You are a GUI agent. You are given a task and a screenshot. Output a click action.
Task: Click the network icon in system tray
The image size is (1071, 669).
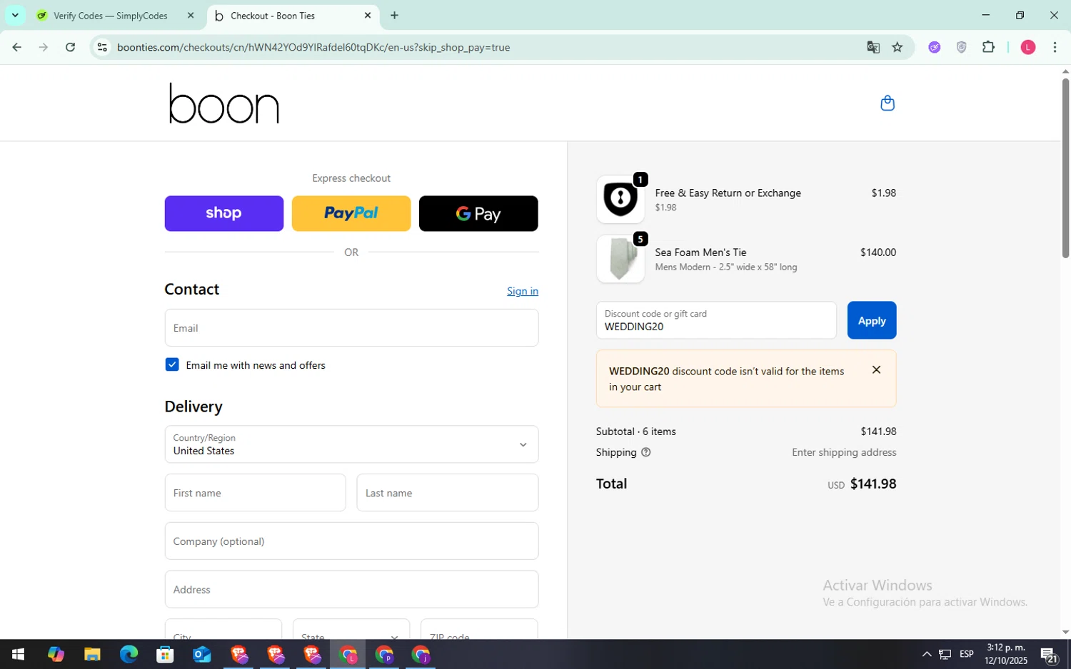[x=945, y=654]
